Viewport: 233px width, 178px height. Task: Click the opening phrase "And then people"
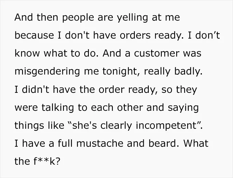coord(54,18)
